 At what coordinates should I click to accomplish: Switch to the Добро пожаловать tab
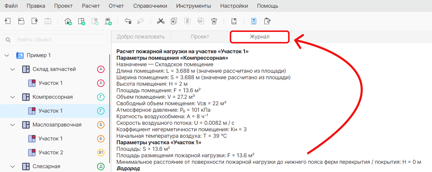(141, 37)
